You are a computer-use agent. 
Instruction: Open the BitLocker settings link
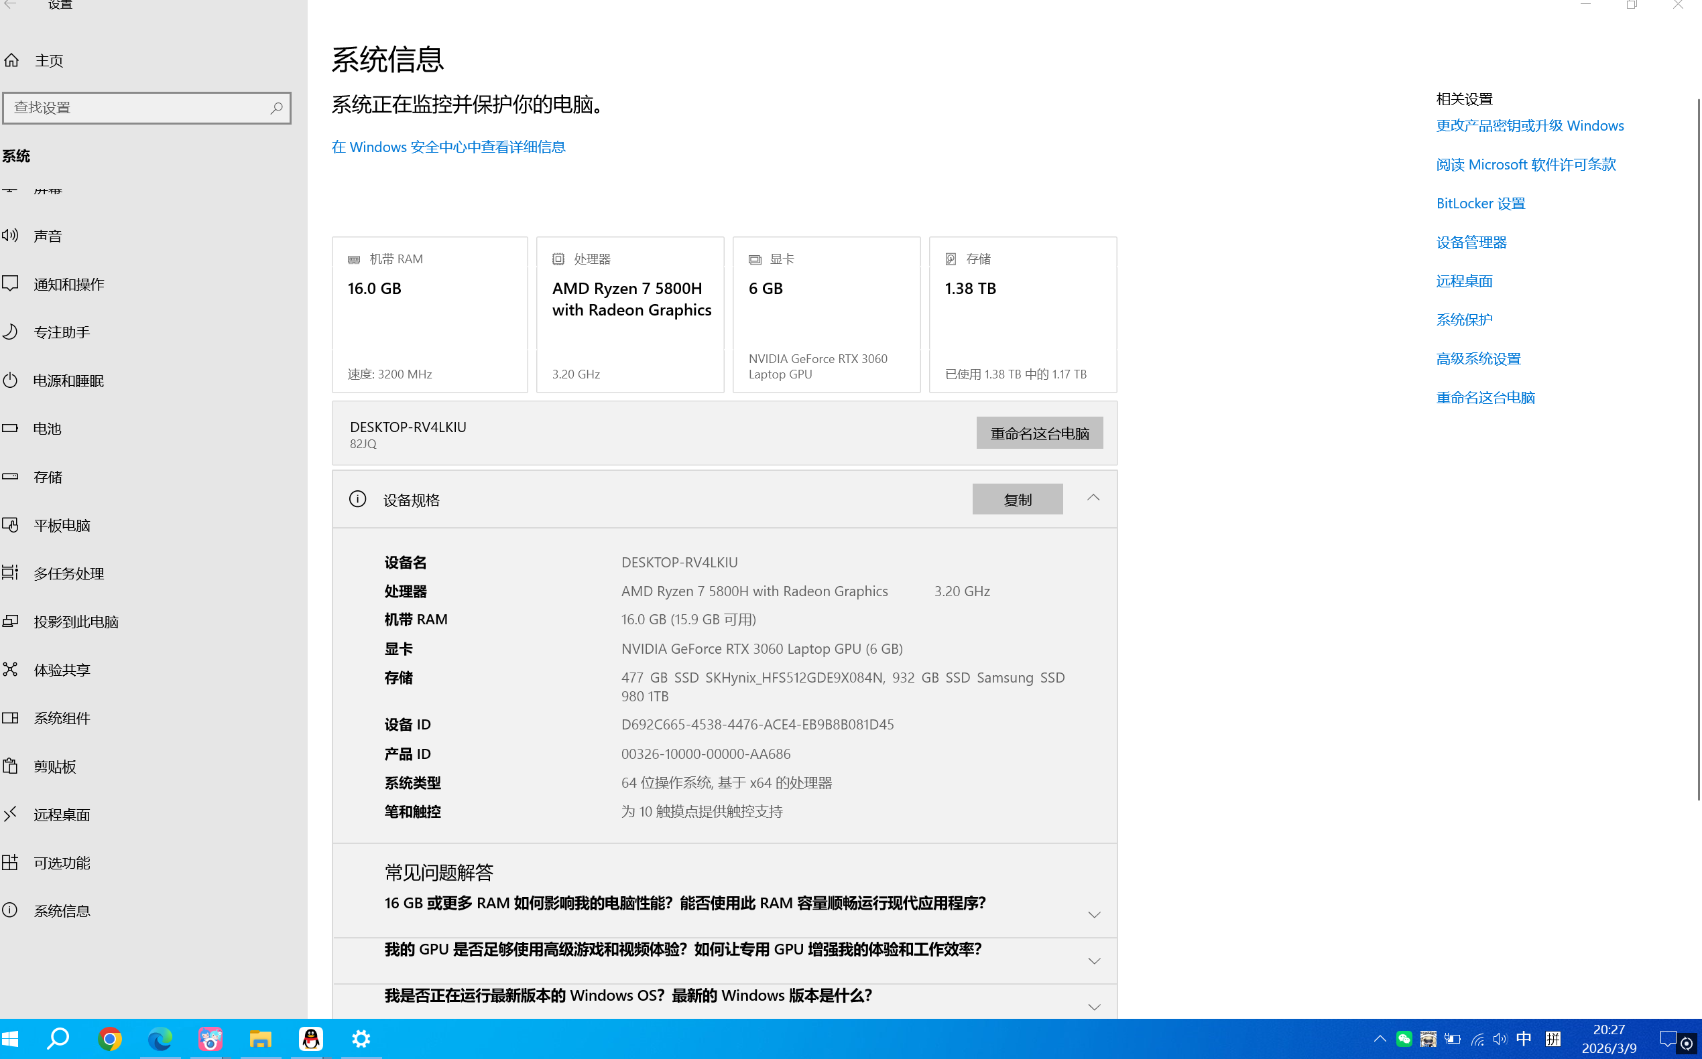tap(1481, 203)
